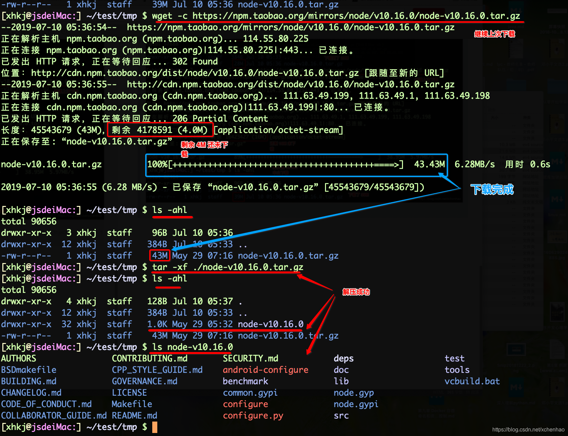Click the blue-boxed 100% download progress bar
Image resolution: width=568 pixels, height=436 pixels.
pyautogui.click(x=296, y=165)
